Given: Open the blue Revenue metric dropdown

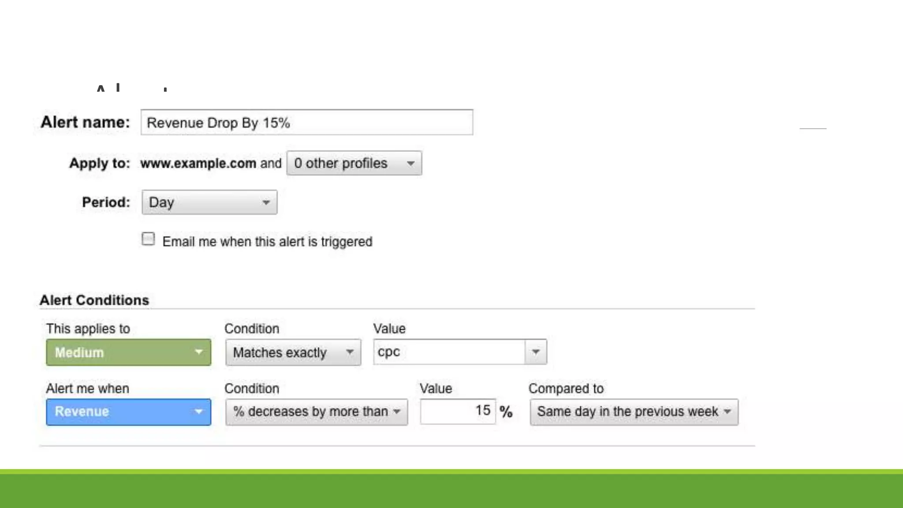Looking at the screenshot, I should click(x=119, y=412).
